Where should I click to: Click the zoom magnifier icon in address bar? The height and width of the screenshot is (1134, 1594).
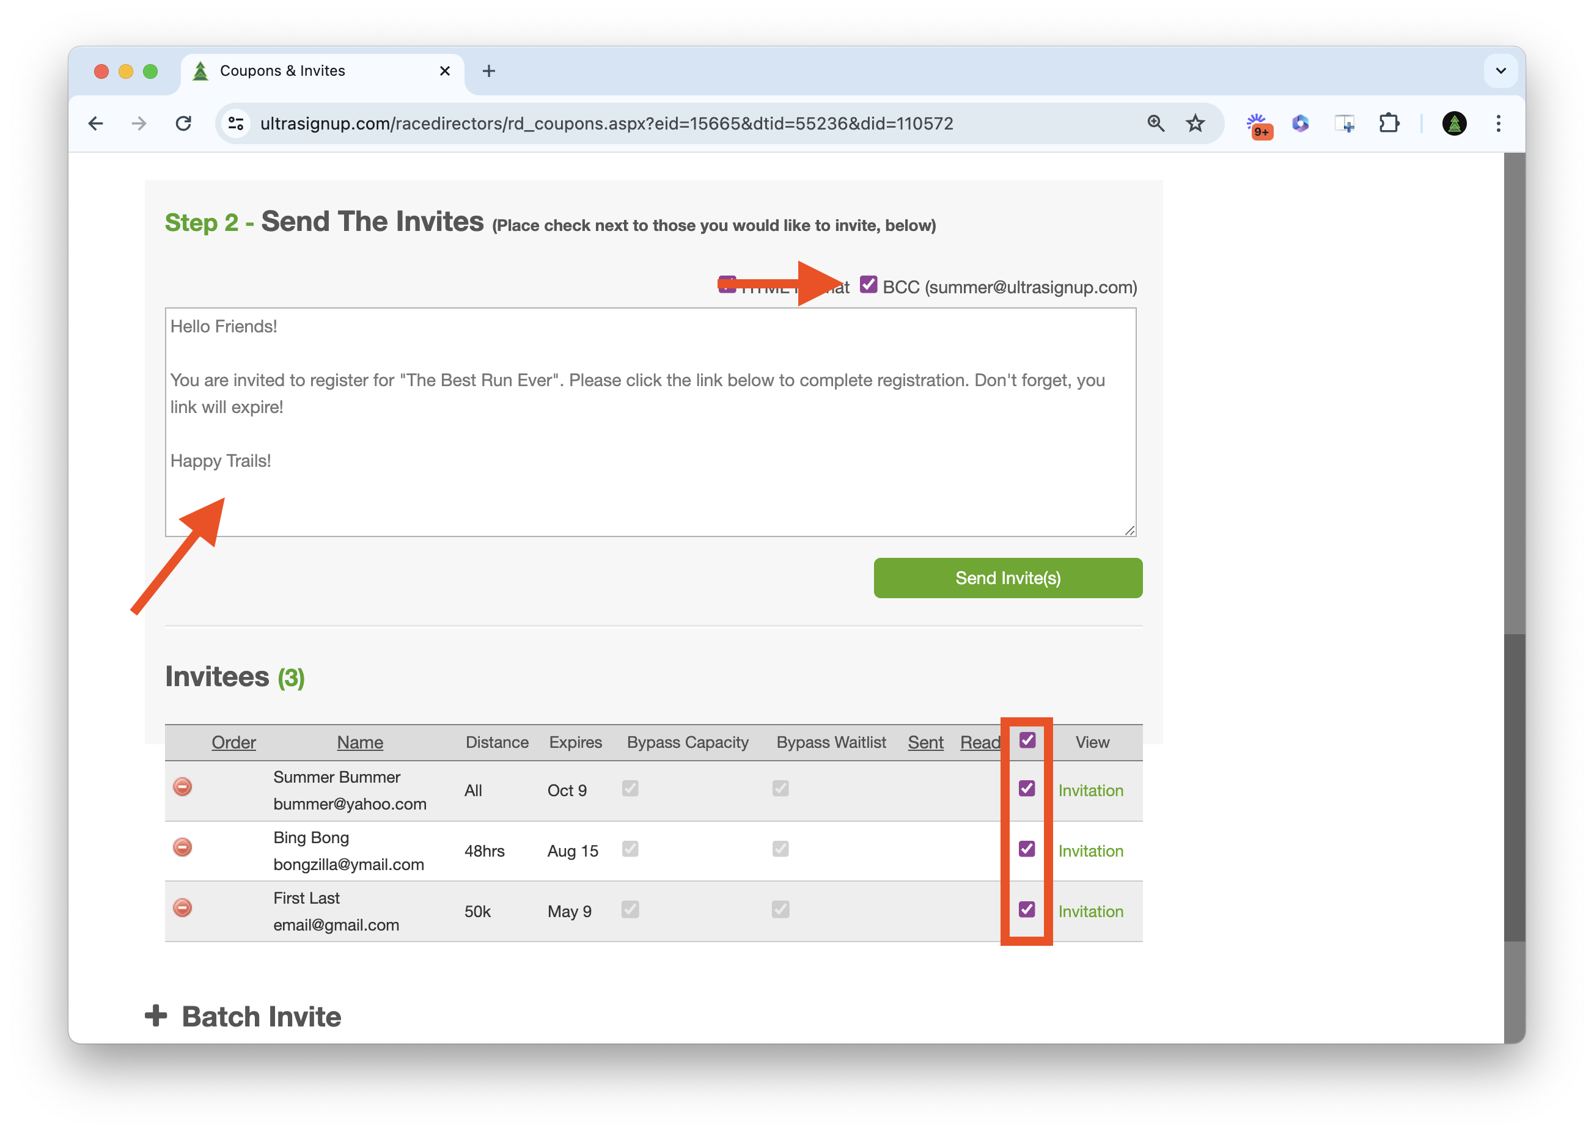(1156, 123)
